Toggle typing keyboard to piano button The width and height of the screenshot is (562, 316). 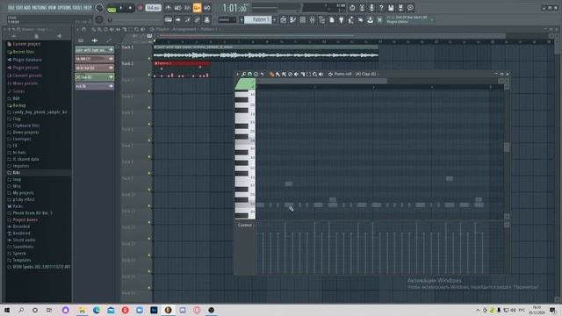(168, 19)
